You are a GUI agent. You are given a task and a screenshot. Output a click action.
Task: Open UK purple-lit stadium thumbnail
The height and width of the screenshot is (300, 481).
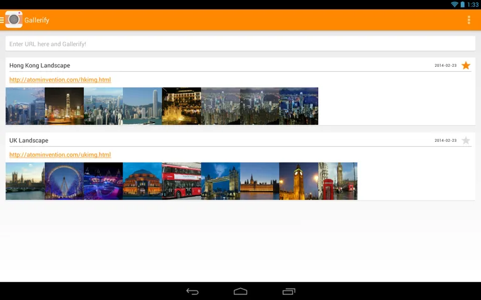103,181
